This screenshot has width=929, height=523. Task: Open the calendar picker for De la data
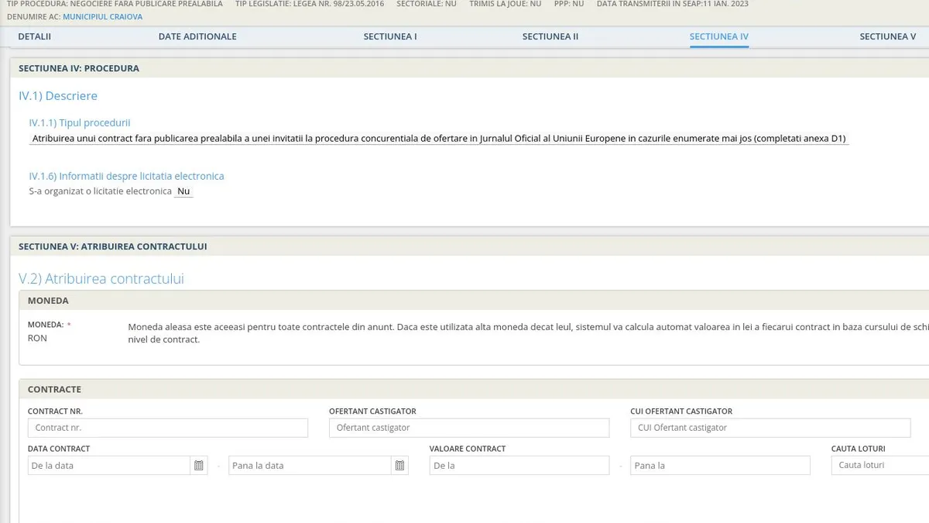pyautogui.click(x=199, y=466)
